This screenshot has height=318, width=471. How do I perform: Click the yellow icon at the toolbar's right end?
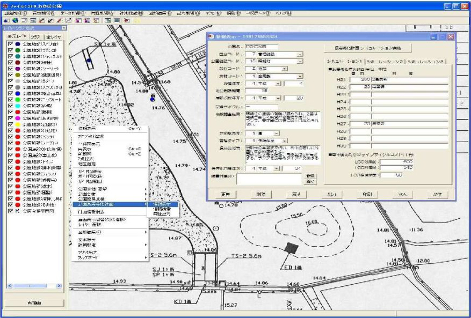136,20
